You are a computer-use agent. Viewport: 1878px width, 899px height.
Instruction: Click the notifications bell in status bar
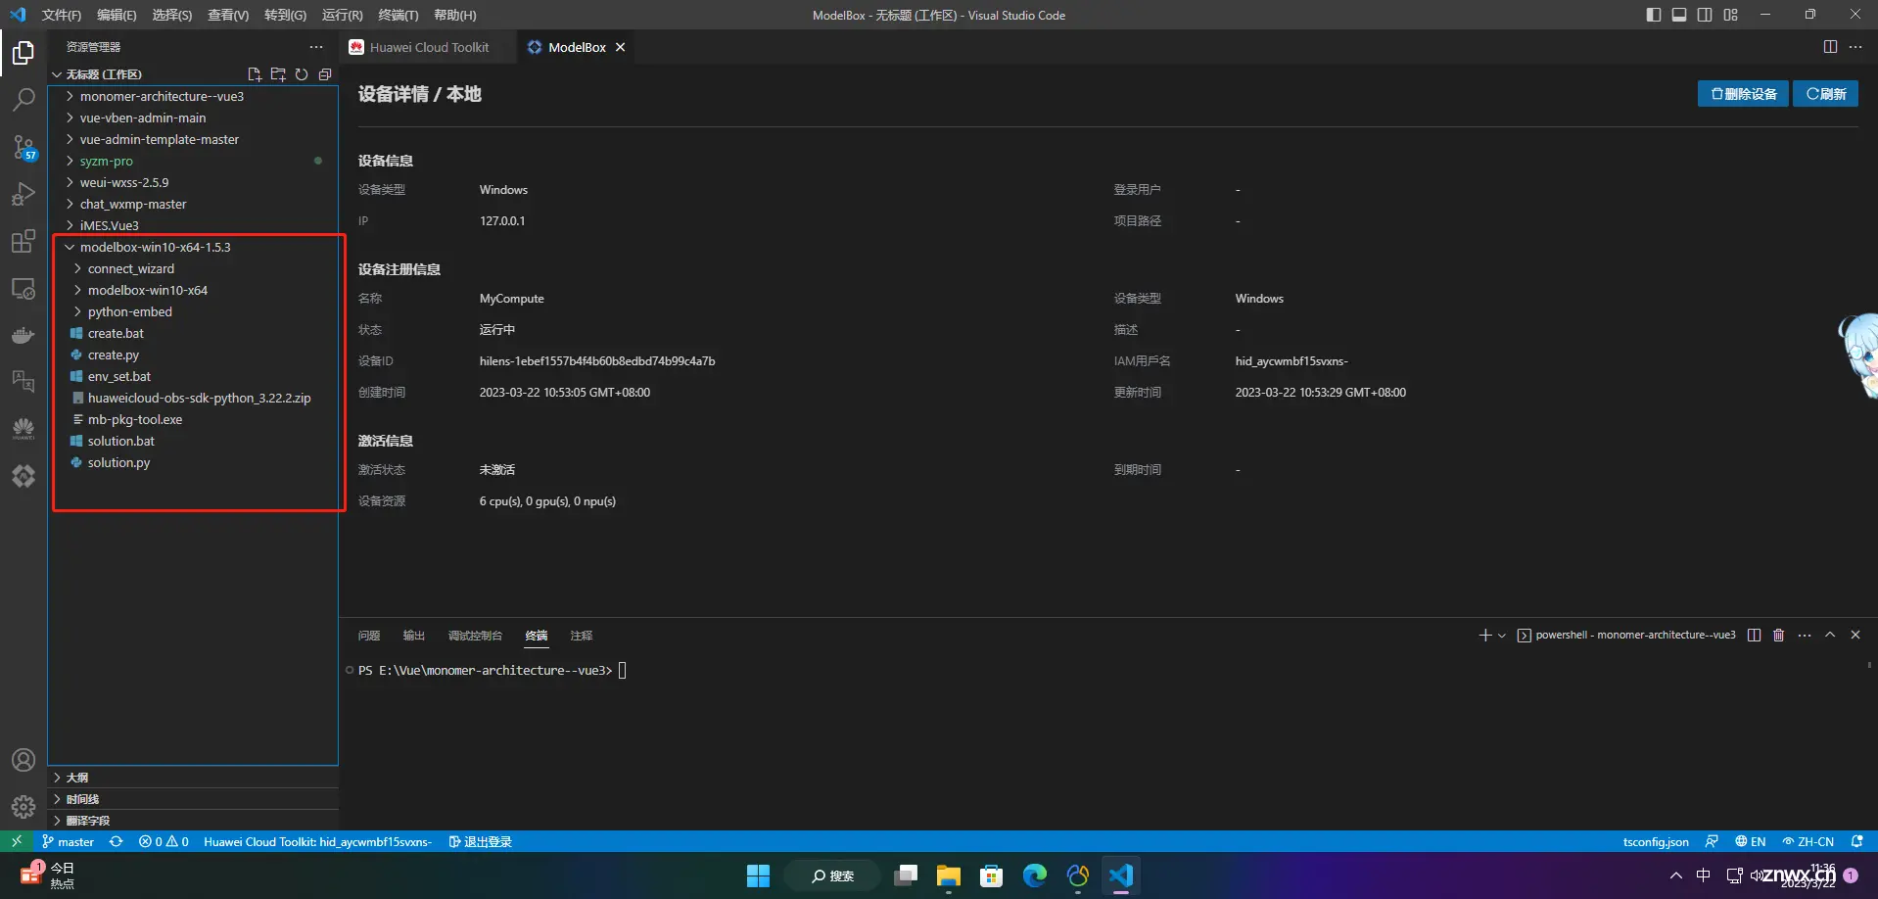coord(1857,841)
